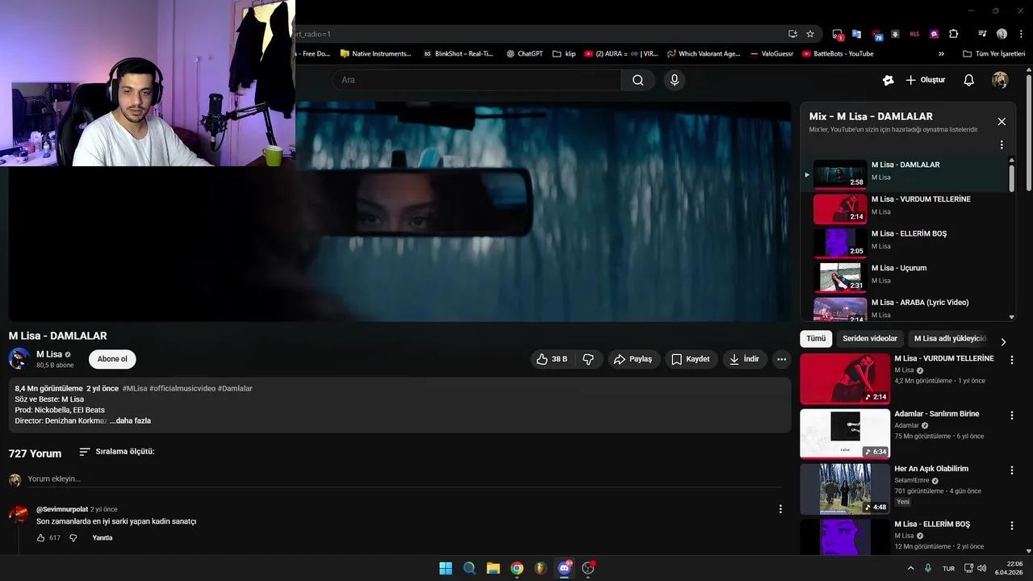Click the #Damlalar hashtag
This screenshot has height=581, width=1033.
(x=235, y=388)
